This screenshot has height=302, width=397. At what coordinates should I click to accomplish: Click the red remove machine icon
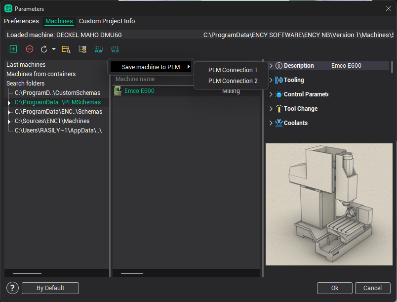coord(30,49)
